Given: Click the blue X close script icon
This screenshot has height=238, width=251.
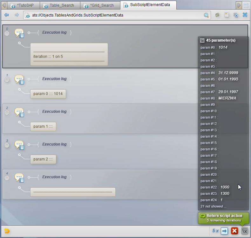Looking at the screenshot, I should point(245,15).
